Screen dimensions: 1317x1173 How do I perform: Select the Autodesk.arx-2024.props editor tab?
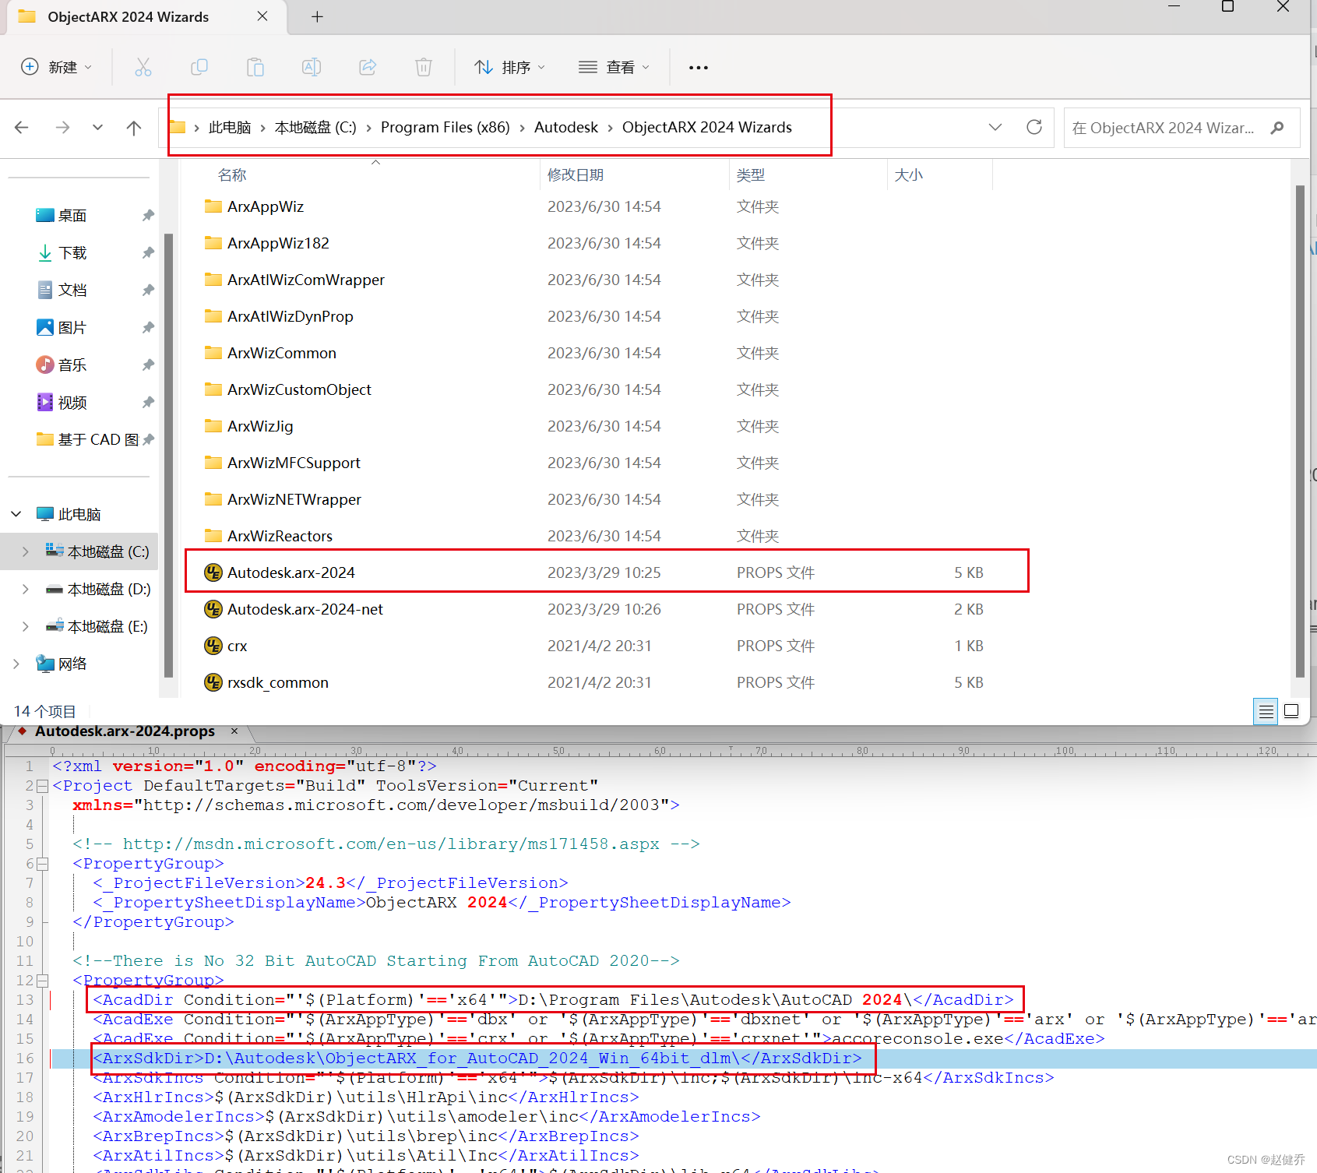coord(125,731)
